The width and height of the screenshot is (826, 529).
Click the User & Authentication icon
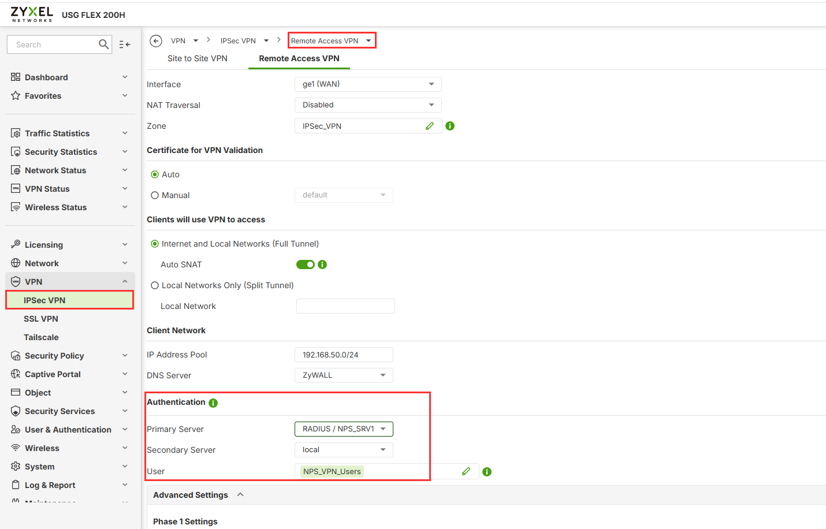coord(16,430)
